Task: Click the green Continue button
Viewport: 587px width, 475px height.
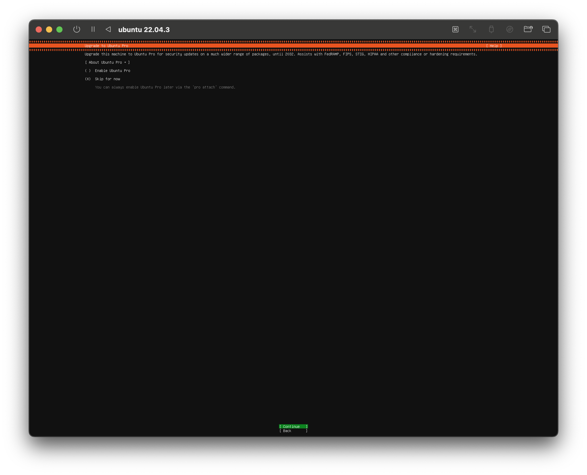Action: click(293, 427)
